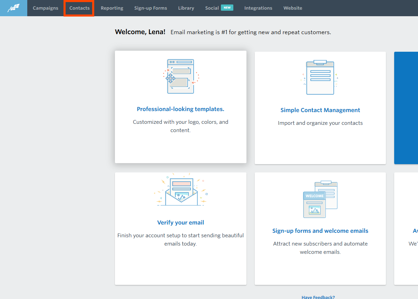Click the welcome sign-up form illustration
The image size is (418, 299).
(x=320, y=200)
